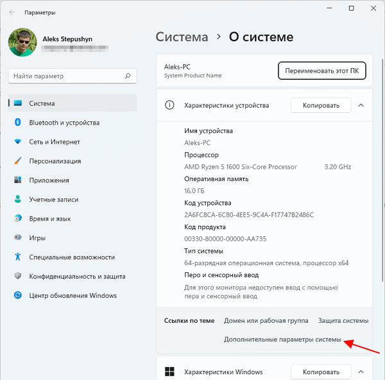Click the device ID value 2A6FC8CA-6C80-4EE5-9C4A-F17747B2486C
This screenshot has height=380, width=385.
tap(249, 215)
